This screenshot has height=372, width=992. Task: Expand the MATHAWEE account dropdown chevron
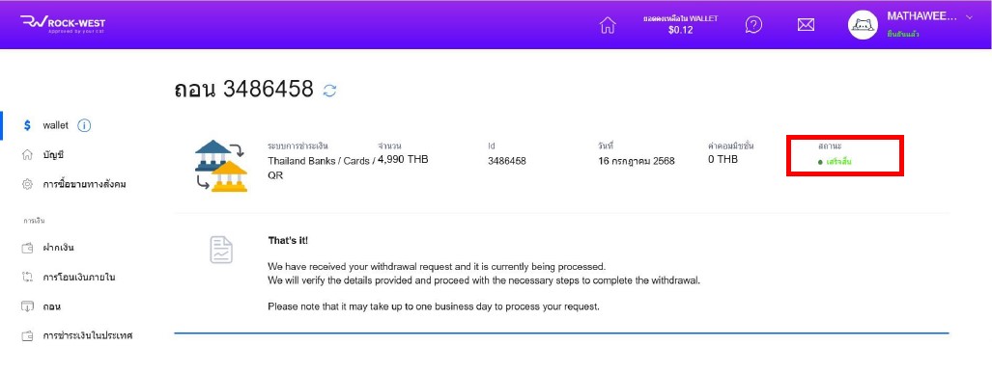(969, 17)
